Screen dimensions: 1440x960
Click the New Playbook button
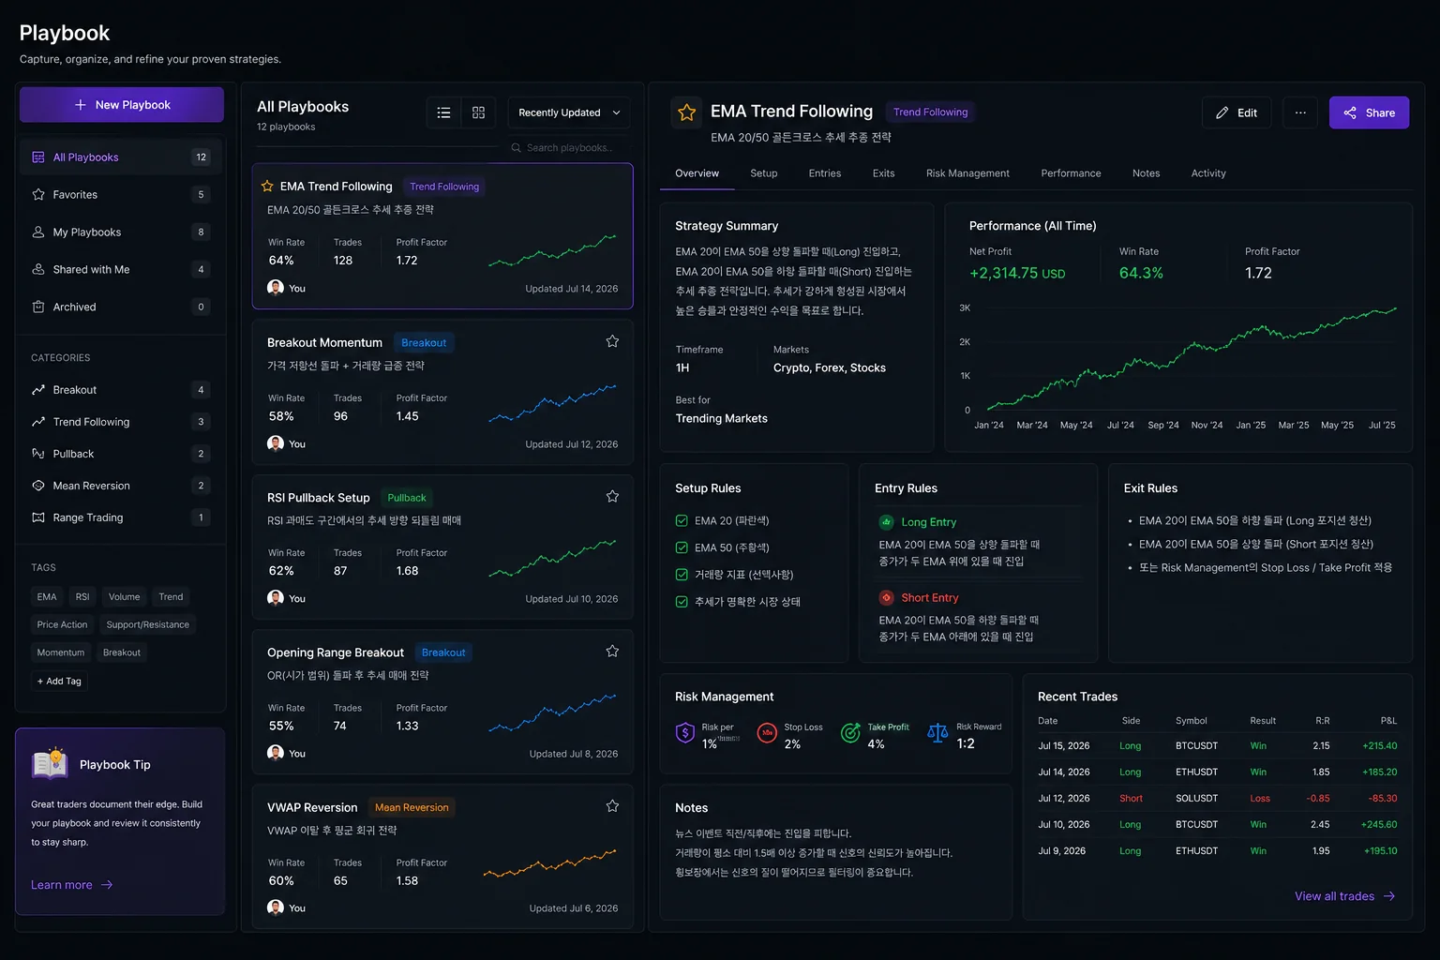[x=122, y=105]
